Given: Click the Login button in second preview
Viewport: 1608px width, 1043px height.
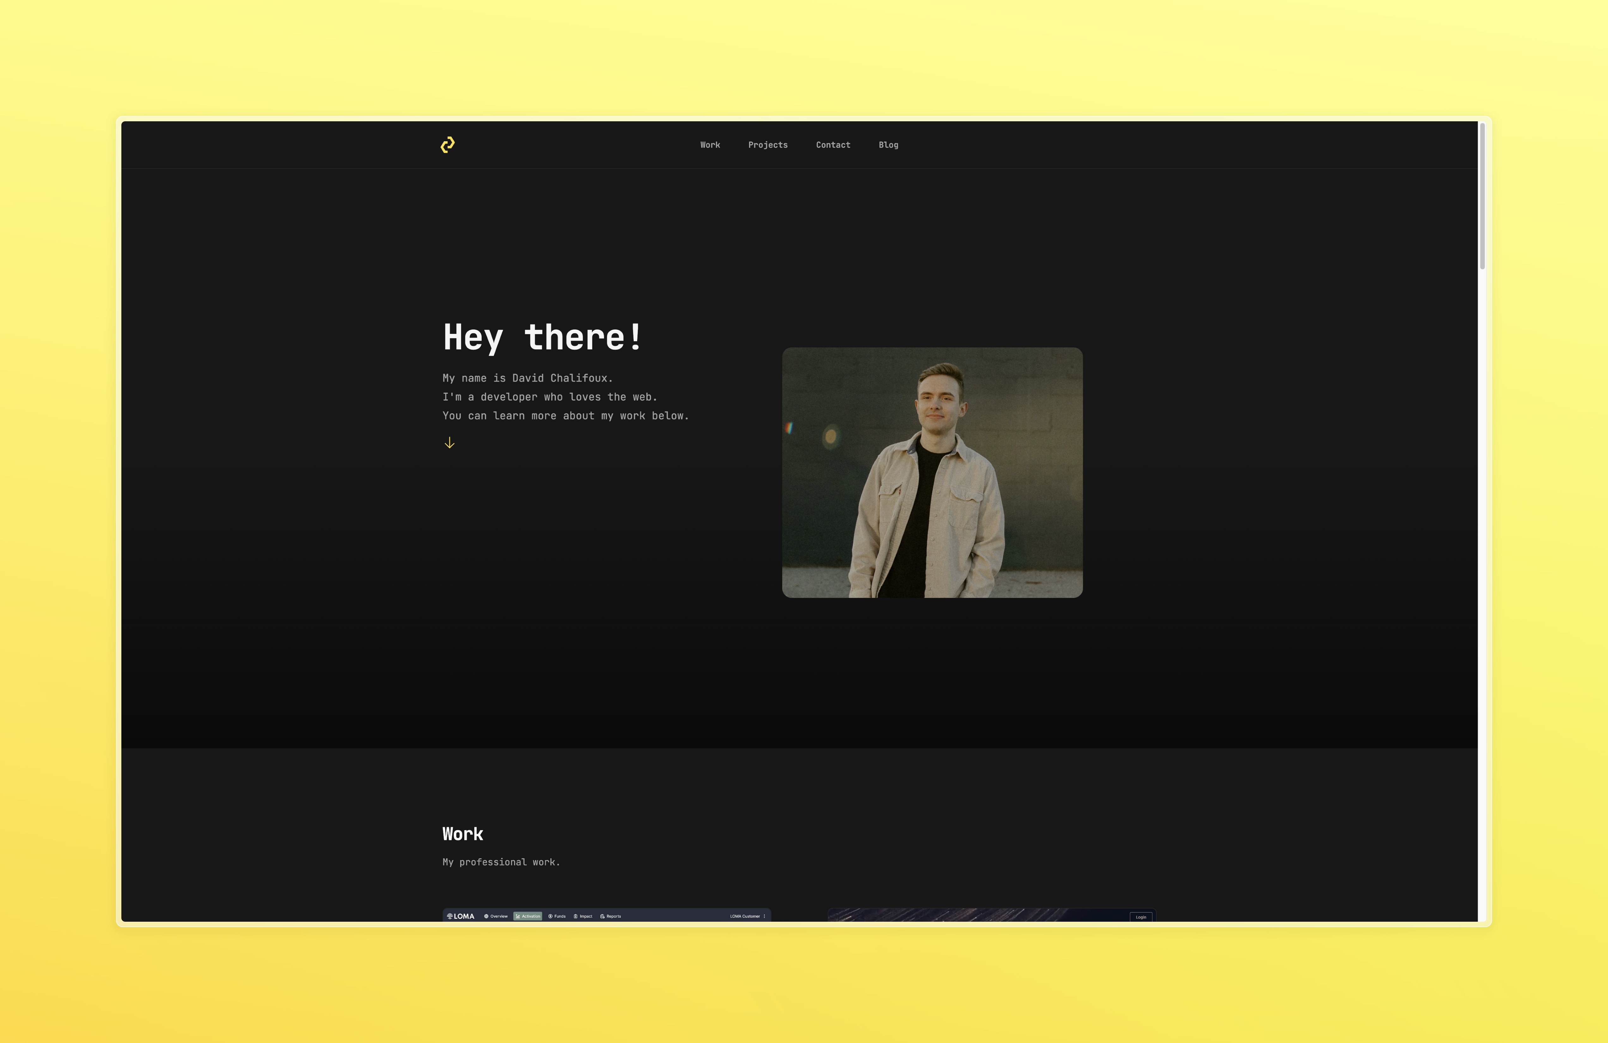Looking at the screenshot, I should [x=1141, y=917].
